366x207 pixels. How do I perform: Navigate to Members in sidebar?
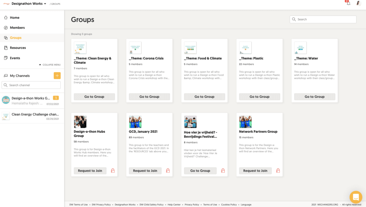pyautogui.click(x=17, y=28)
